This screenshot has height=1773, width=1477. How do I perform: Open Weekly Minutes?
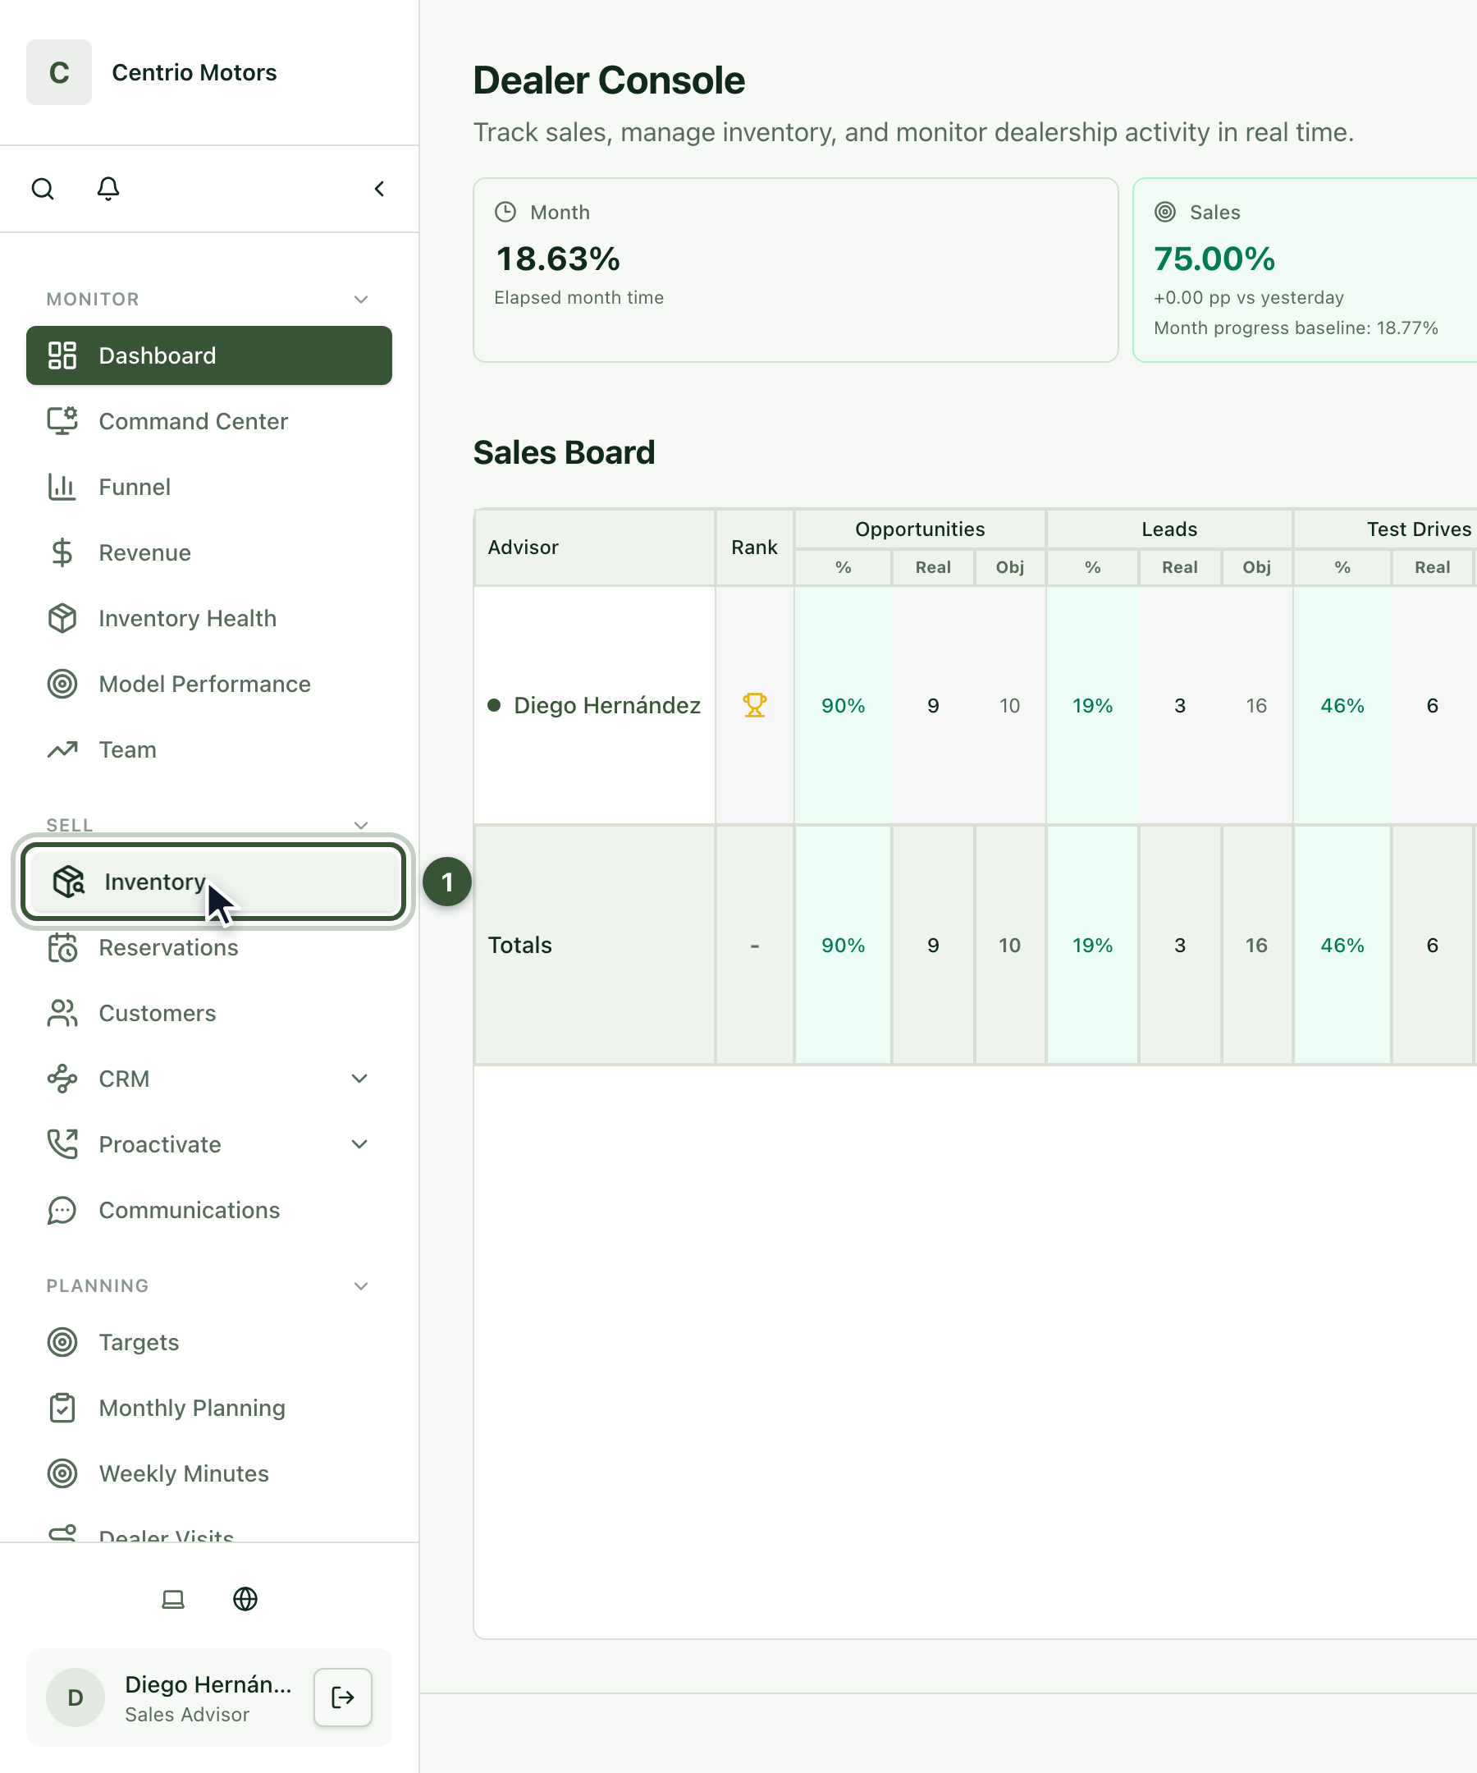[209, 1474]
